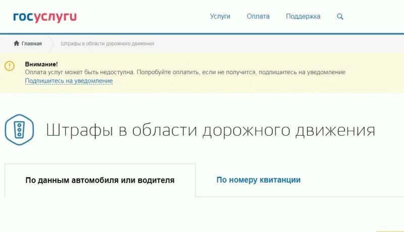The height and width of the screenshot is (232, 404).
Task: Click the warning text Оплата услуг может быть недоступна
Action: [x=80, y=72]
